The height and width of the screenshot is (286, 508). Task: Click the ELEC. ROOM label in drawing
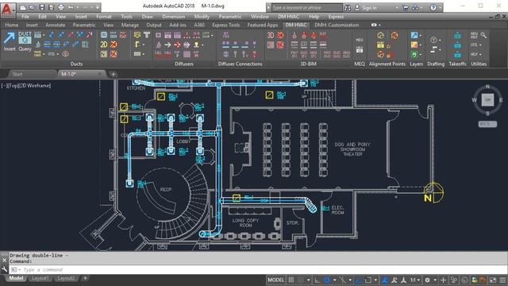tap(337, 210)
